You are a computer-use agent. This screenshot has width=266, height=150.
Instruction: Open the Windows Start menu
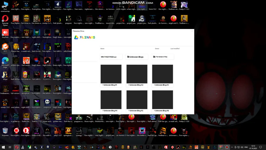point(3,147)
